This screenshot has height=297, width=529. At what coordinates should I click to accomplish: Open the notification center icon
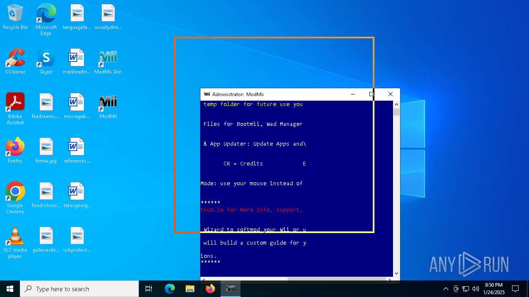(x=515, y=289)
